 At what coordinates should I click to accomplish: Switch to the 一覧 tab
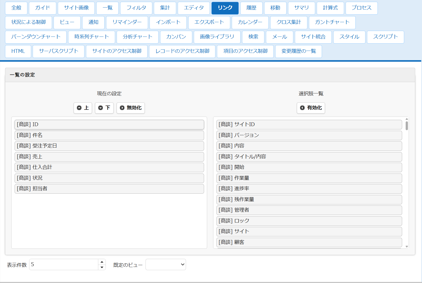coord(108,8)
